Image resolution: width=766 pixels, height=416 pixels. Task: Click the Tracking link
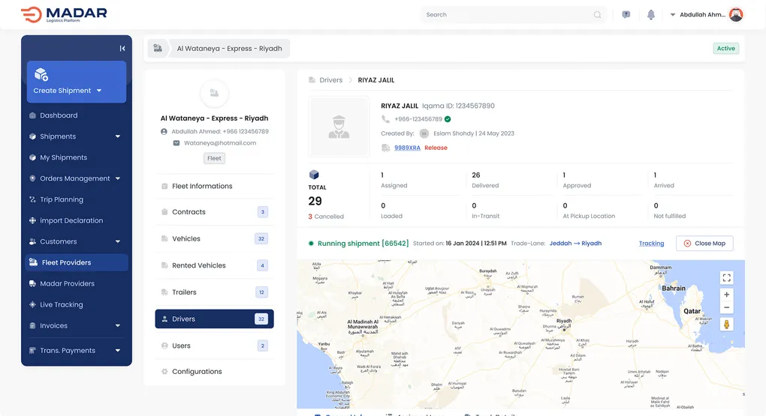[651, 244]
